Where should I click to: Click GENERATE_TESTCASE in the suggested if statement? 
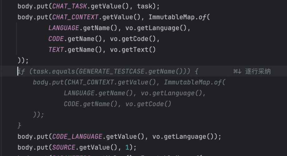click(112, 71)
